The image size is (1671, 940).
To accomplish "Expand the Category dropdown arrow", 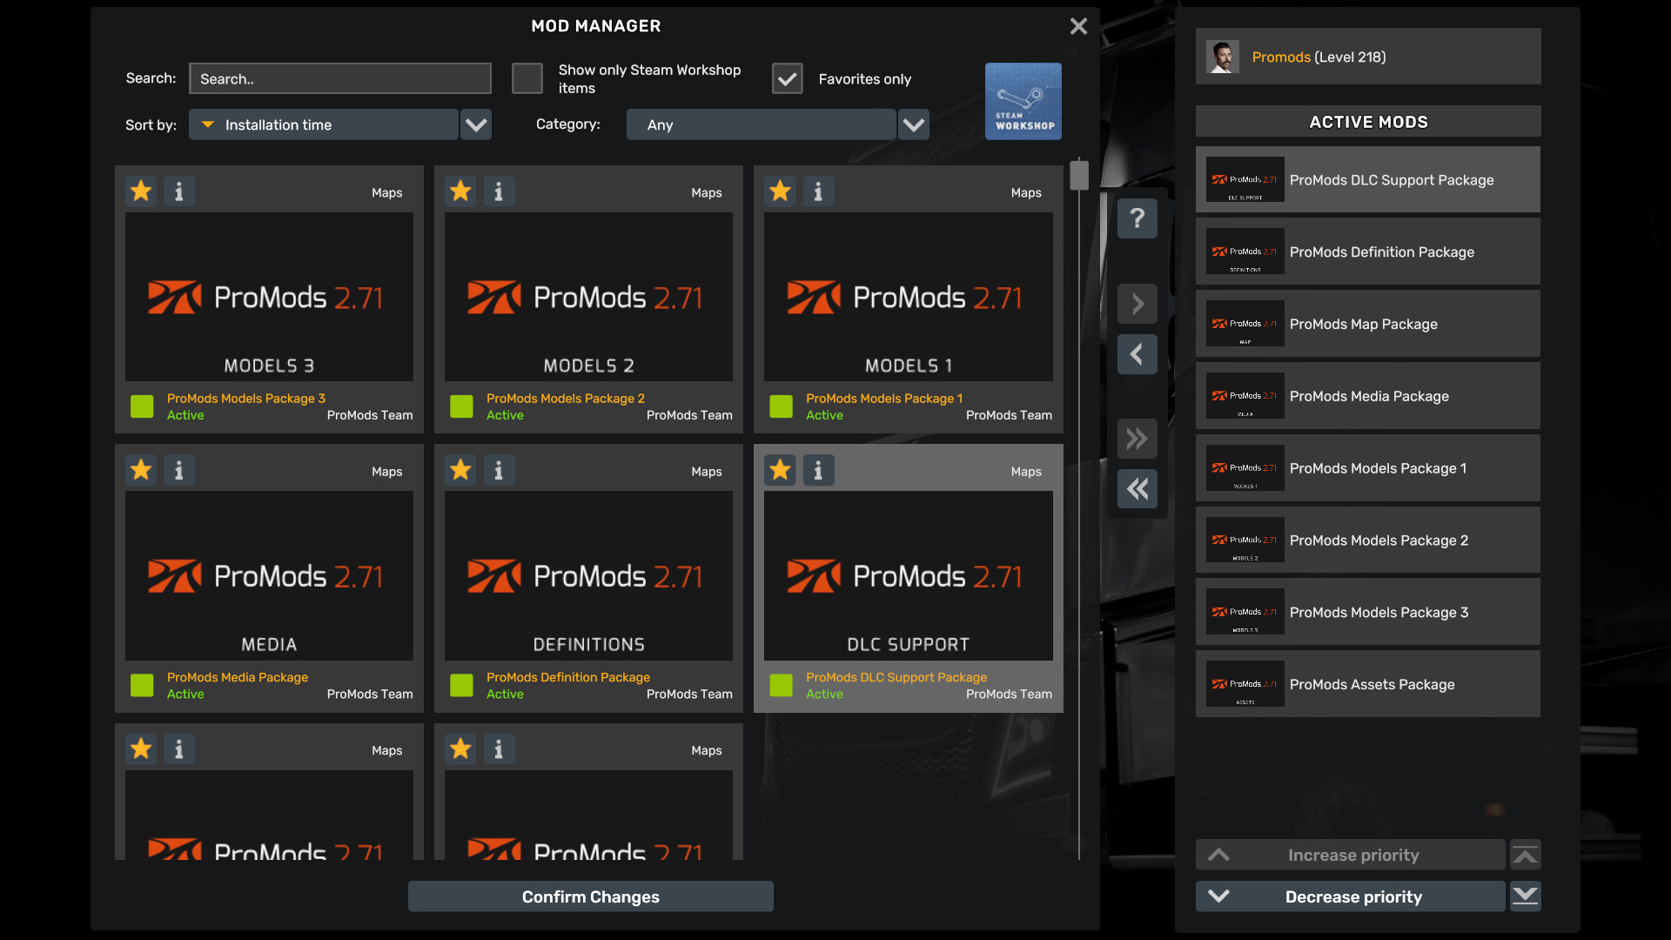I will pyautogui.click(x=913, y=124).
